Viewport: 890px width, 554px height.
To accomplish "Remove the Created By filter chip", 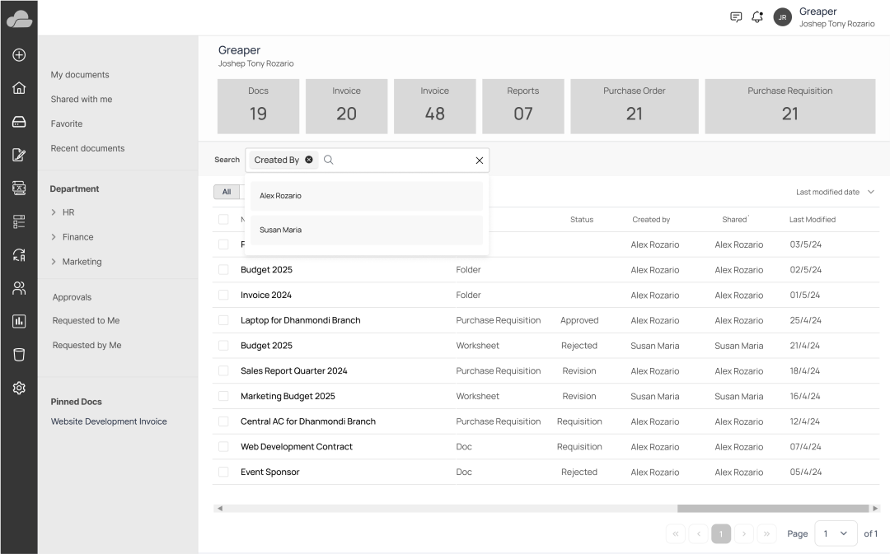I will [309, 160].
